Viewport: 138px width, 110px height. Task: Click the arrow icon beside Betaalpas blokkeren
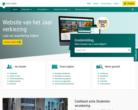coord(53,73)
